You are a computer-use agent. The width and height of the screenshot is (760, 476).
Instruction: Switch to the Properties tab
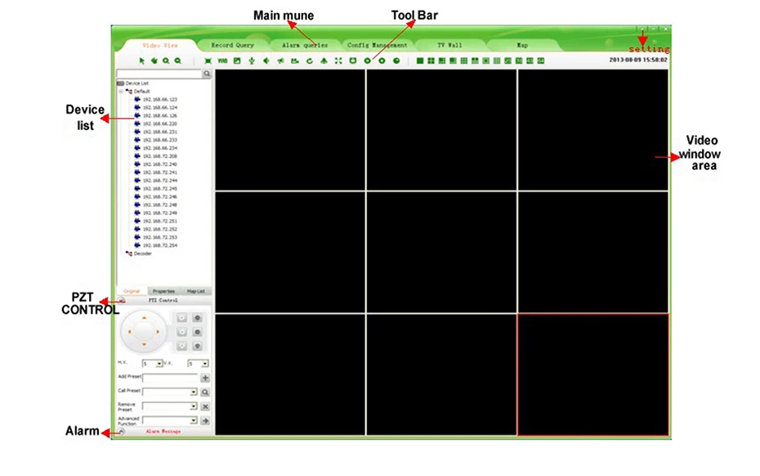(163, 291)
